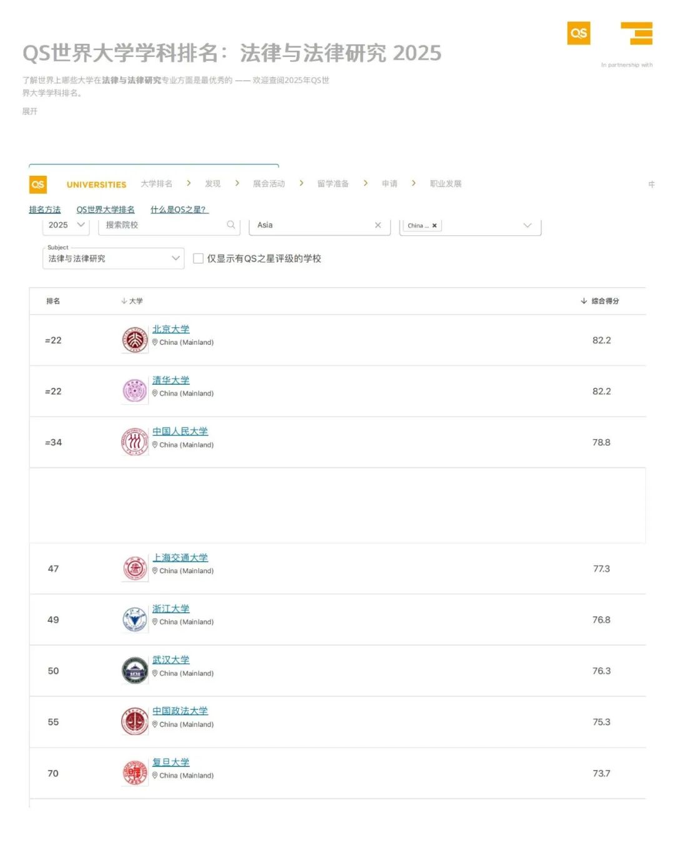Click chevron after 申请

[x=414, y=183]
